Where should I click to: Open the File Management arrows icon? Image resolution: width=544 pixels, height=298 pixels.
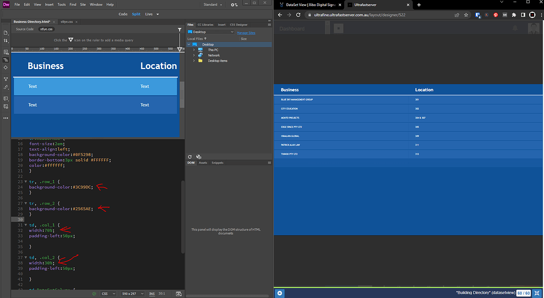click(5, 40)
